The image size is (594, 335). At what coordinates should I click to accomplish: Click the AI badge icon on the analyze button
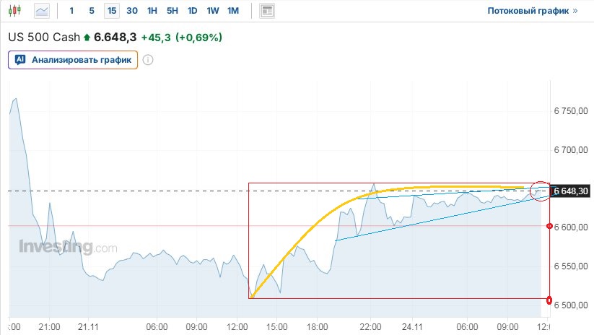20,60
